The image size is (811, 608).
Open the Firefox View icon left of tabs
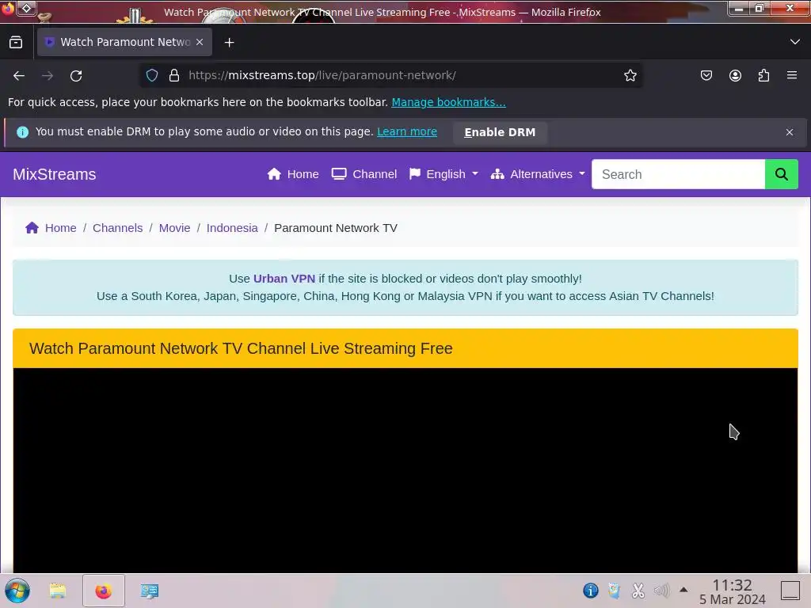[16, 43]
